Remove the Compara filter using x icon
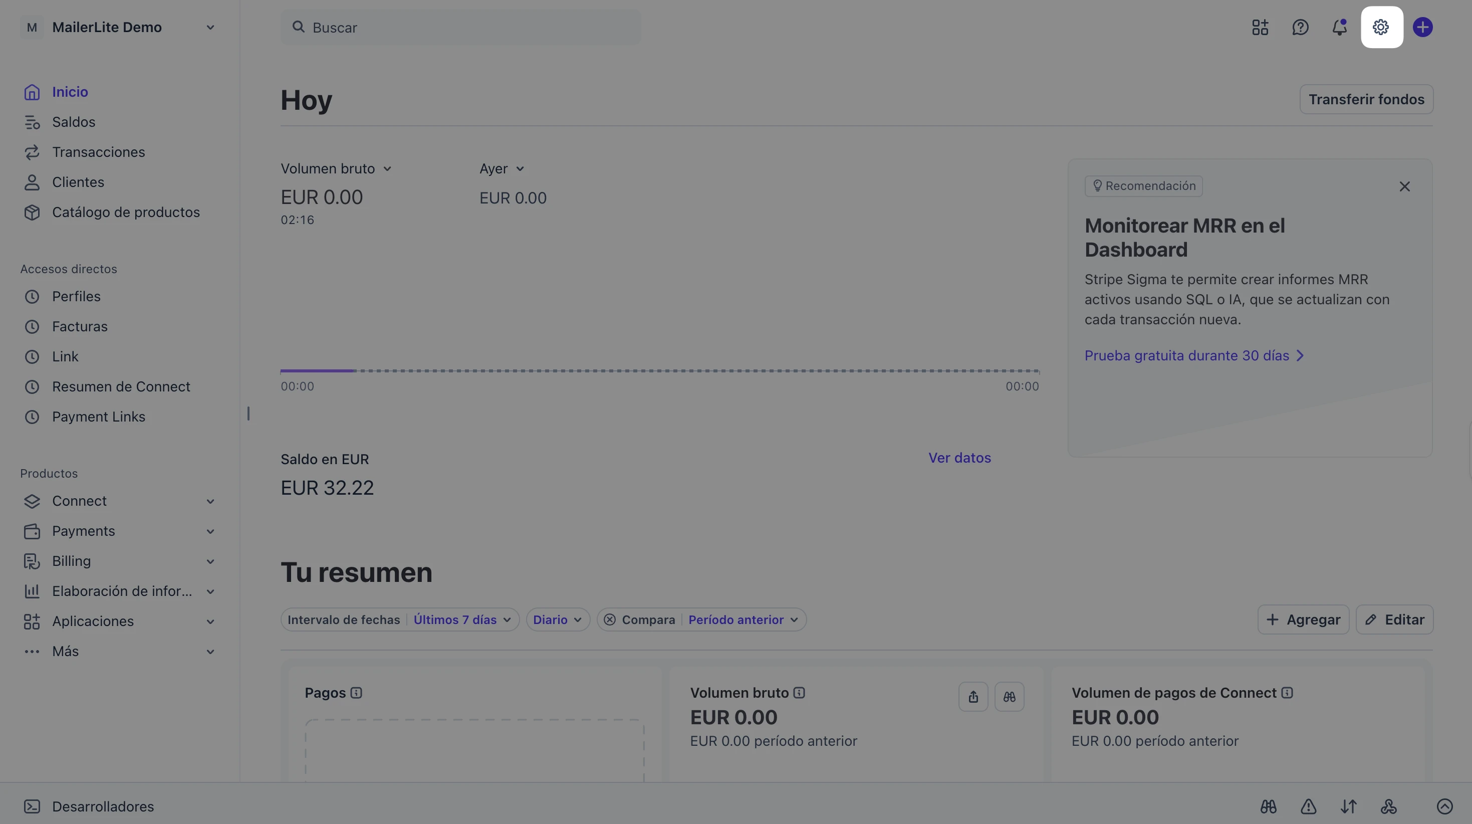The image size is (1472, 824). tap(610, 620)
